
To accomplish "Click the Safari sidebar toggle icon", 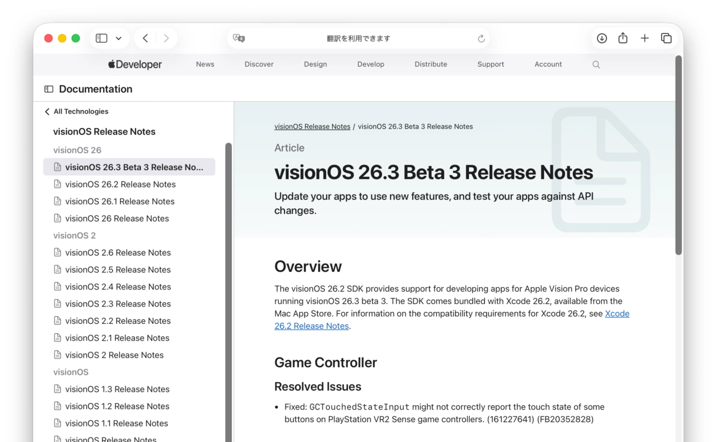I will click(x=101, y=38).
